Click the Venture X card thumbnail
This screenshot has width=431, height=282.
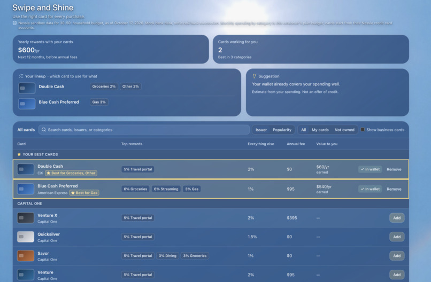click(26, 218)
